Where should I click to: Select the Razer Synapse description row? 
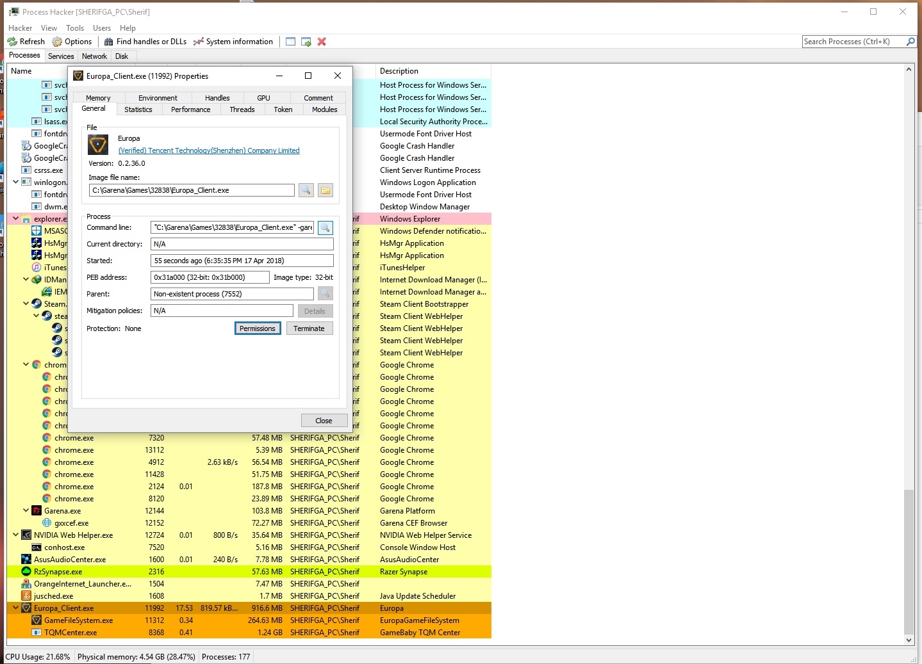404,572
